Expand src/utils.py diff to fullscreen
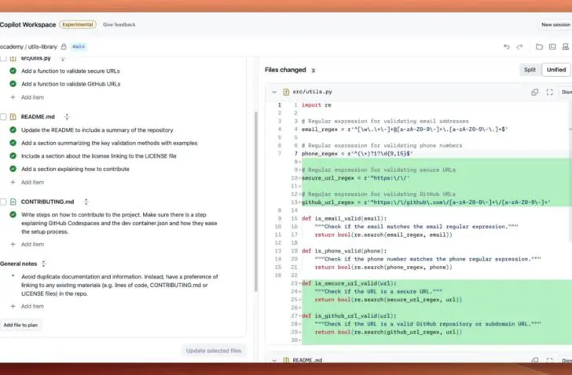This screenshot has width=572, height=375. click(549, 92)
